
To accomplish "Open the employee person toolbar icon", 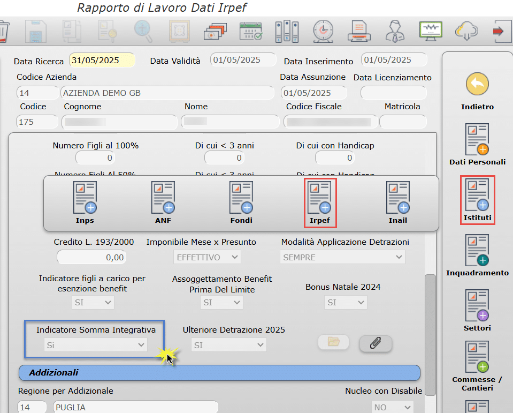I will click(x=395, y=32).
